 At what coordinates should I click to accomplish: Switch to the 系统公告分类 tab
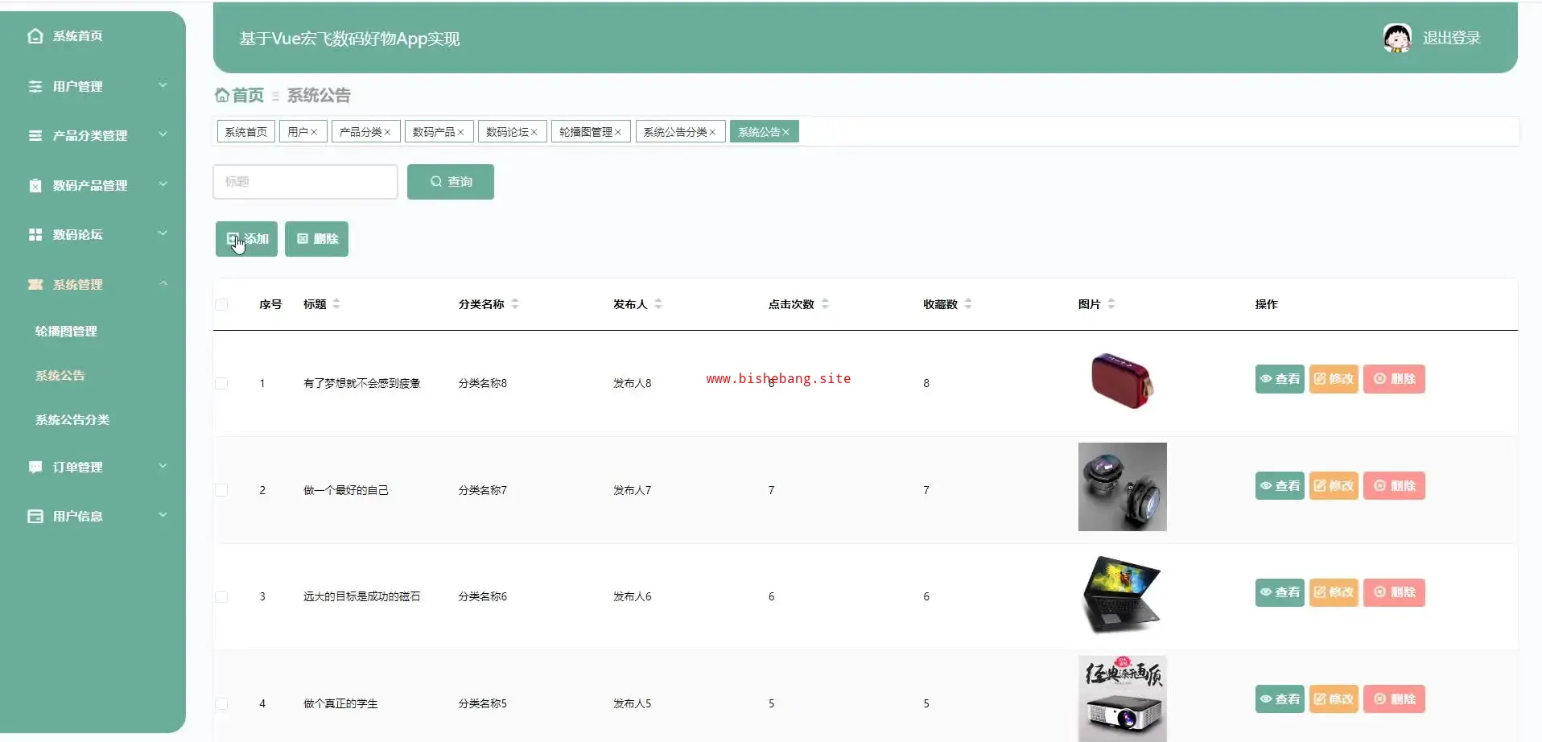pyautogui.click(x=674, y=132)
